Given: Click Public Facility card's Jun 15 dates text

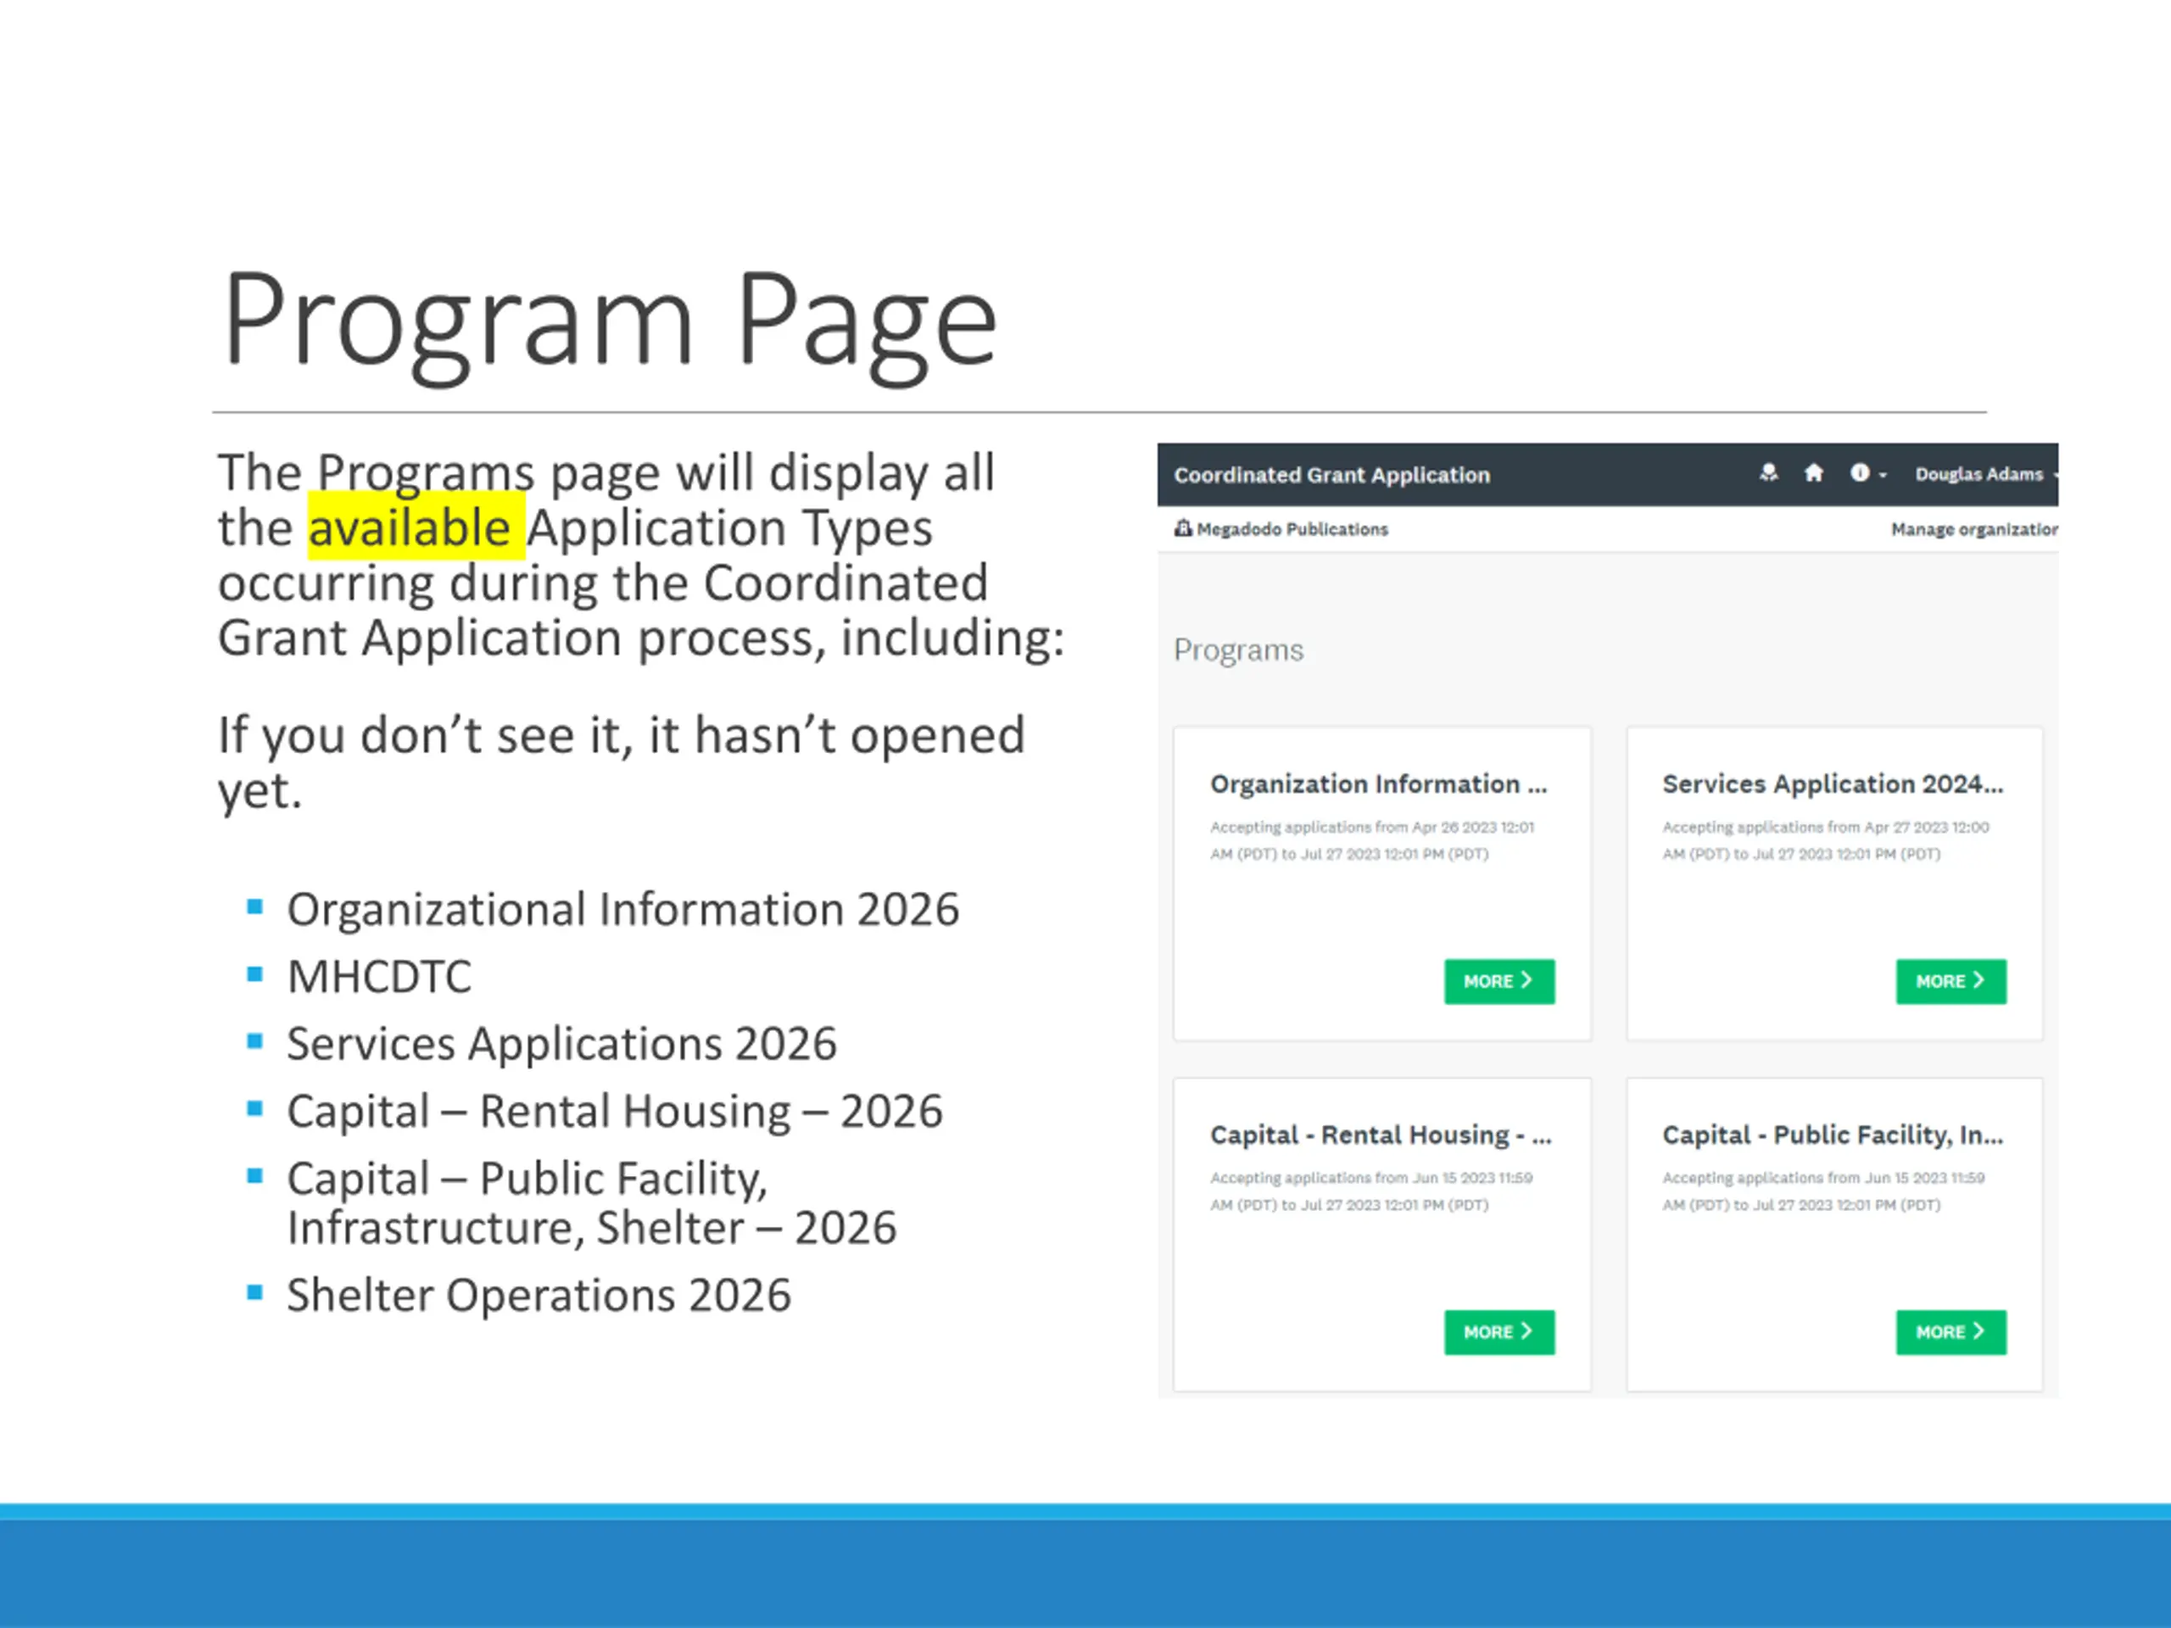Looking at the screenshot, I should (1823, 1191).
